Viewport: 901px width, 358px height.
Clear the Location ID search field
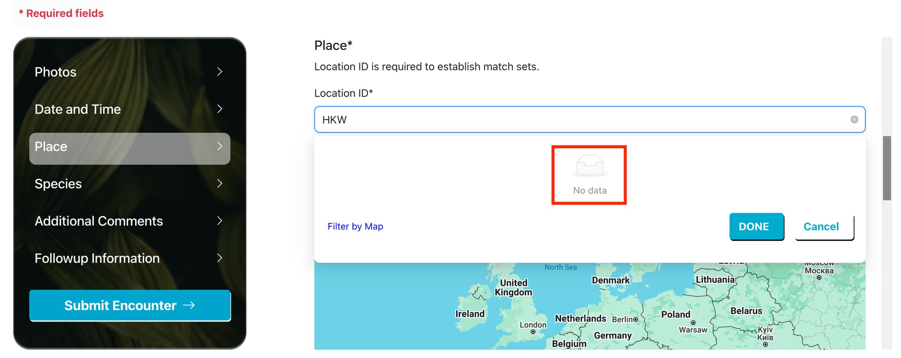[x=854, y=120]
